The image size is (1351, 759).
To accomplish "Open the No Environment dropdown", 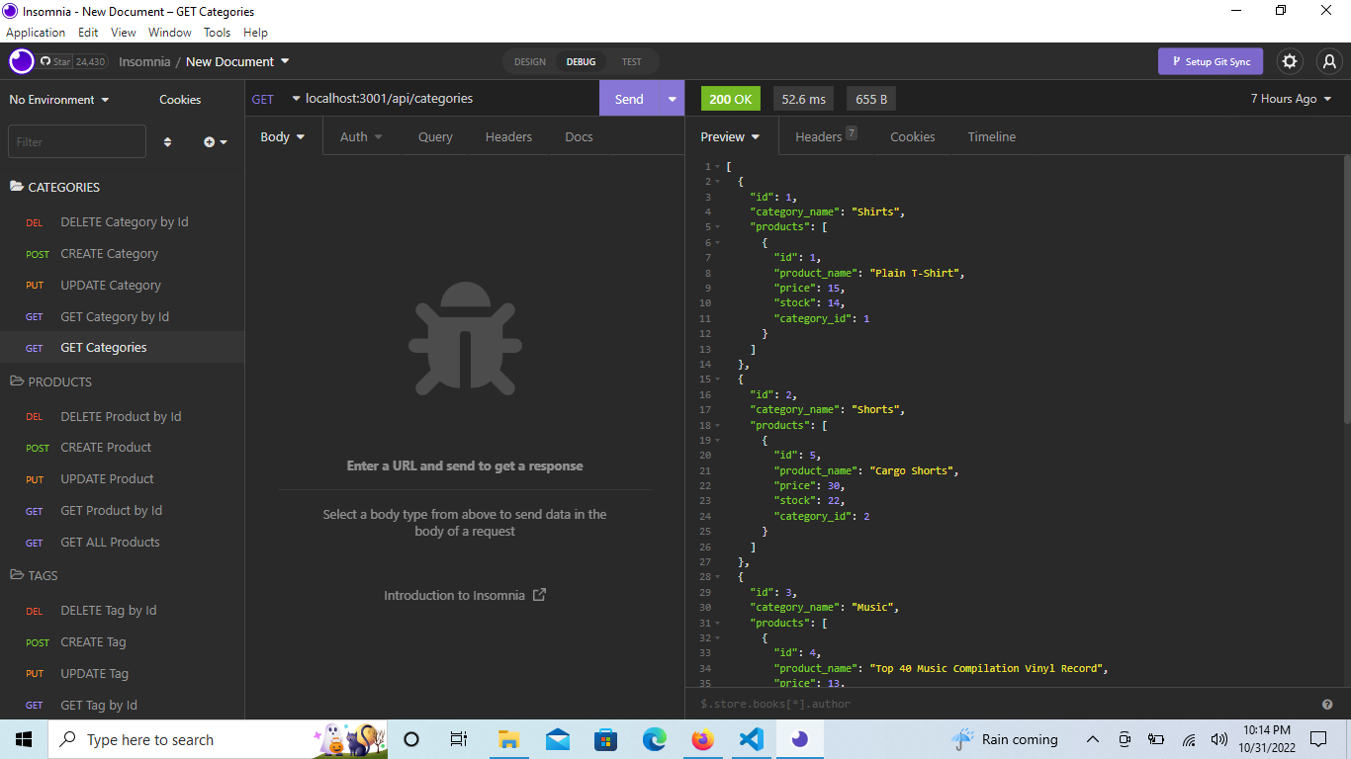I will click(x=57, y=99).
